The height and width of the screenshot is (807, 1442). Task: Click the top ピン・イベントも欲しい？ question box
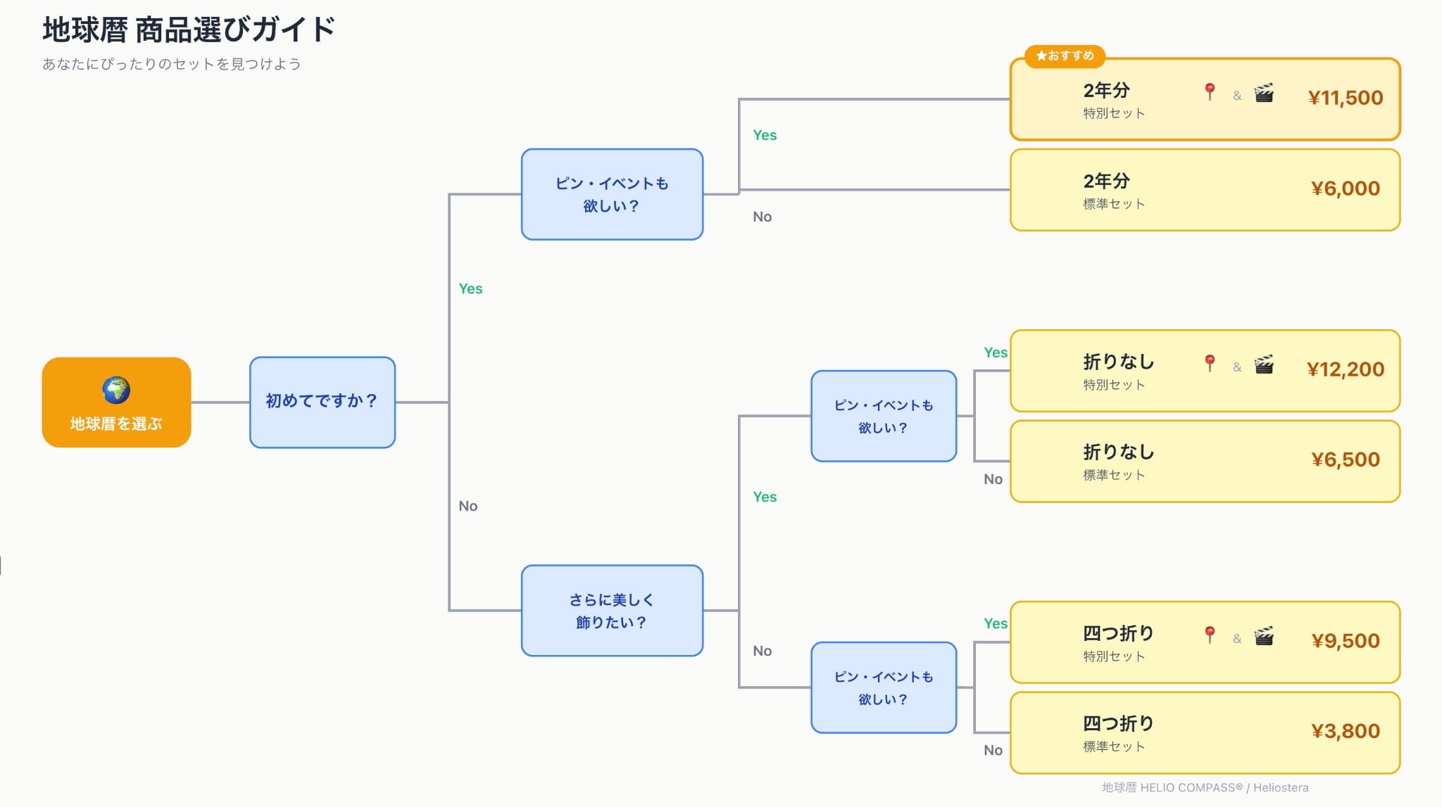[612, 194]
